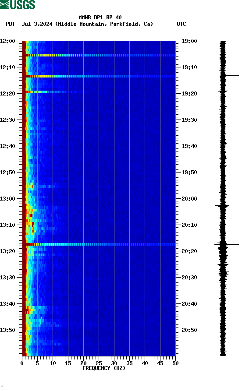Click the "20:30" UTC time label
The height and width of the screenshot is (391, 242).
pyautogui.click(x=189, y=278)
